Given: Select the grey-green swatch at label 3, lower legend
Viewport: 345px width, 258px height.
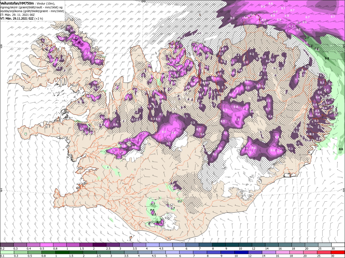Looking at the screenshot, I should pyautogui.click(x=117, y=252).
